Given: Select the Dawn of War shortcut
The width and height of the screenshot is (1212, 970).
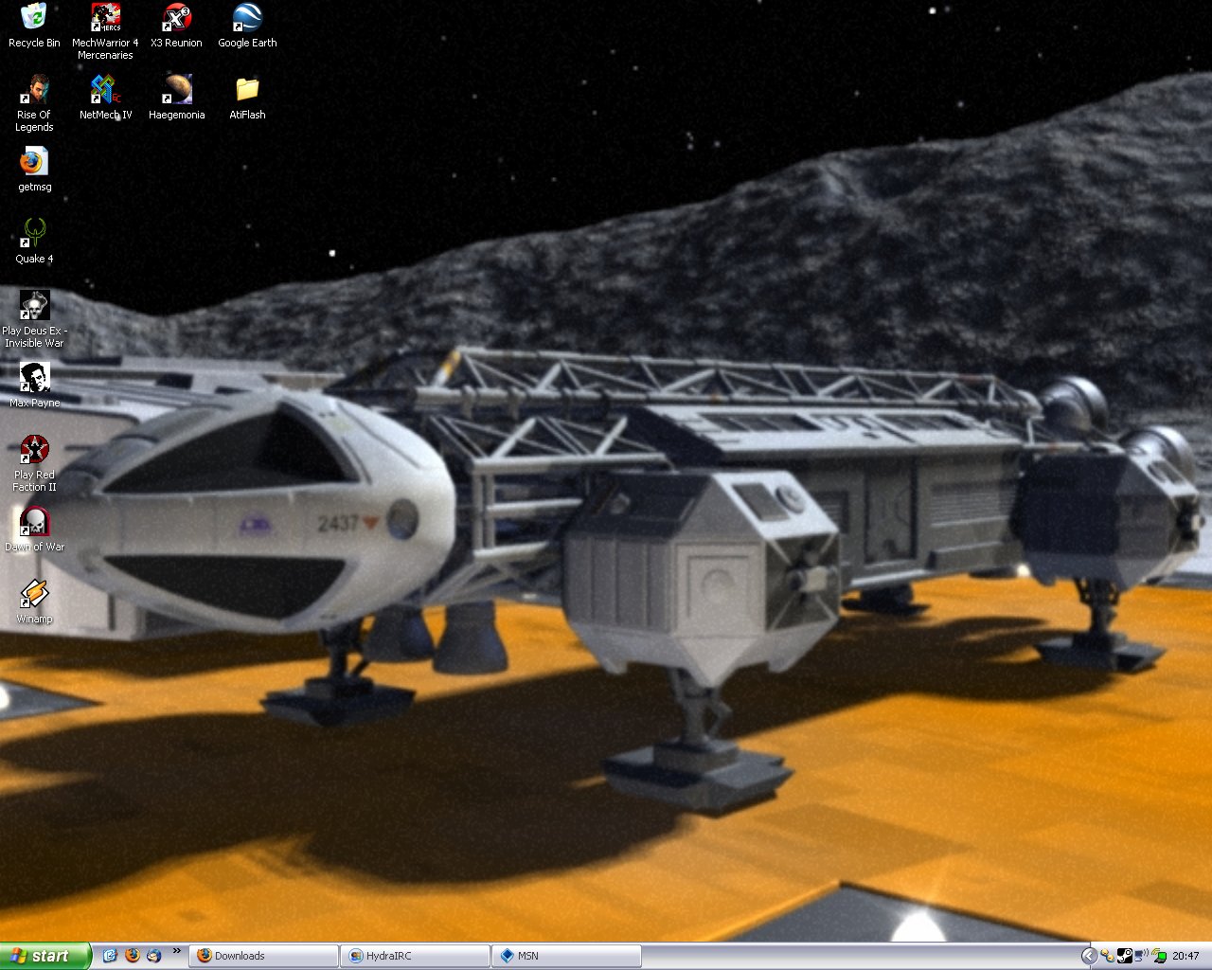Looking at the screenshot, I should pos(34,530).
